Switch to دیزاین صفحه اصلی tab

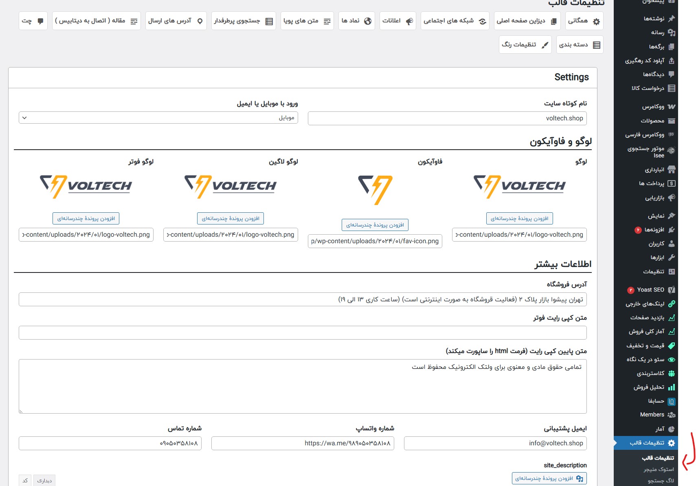click(527, 21)
